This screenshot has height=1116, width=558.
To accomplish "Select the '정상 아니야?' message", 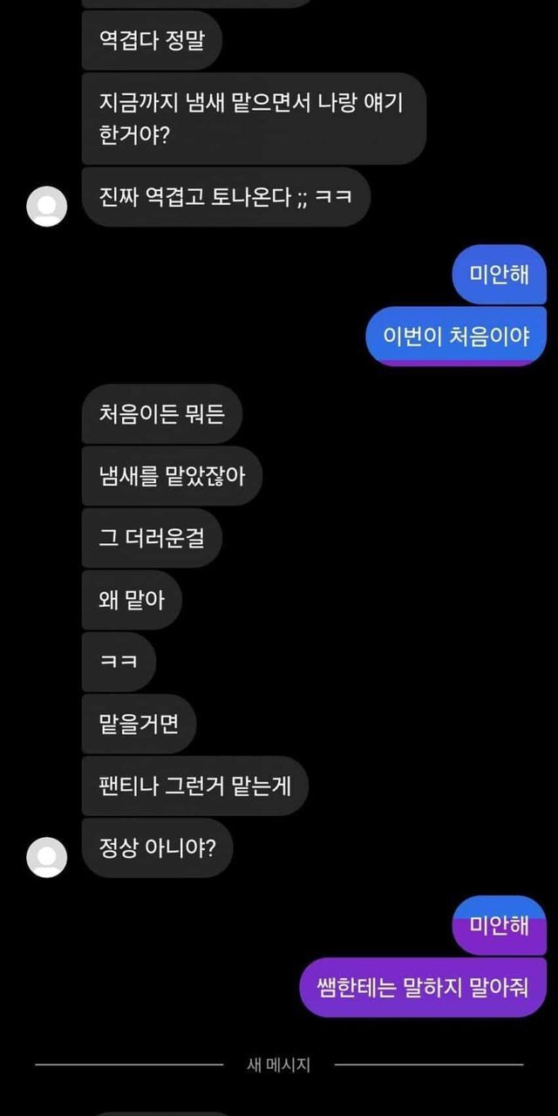I will pos(157,848).
